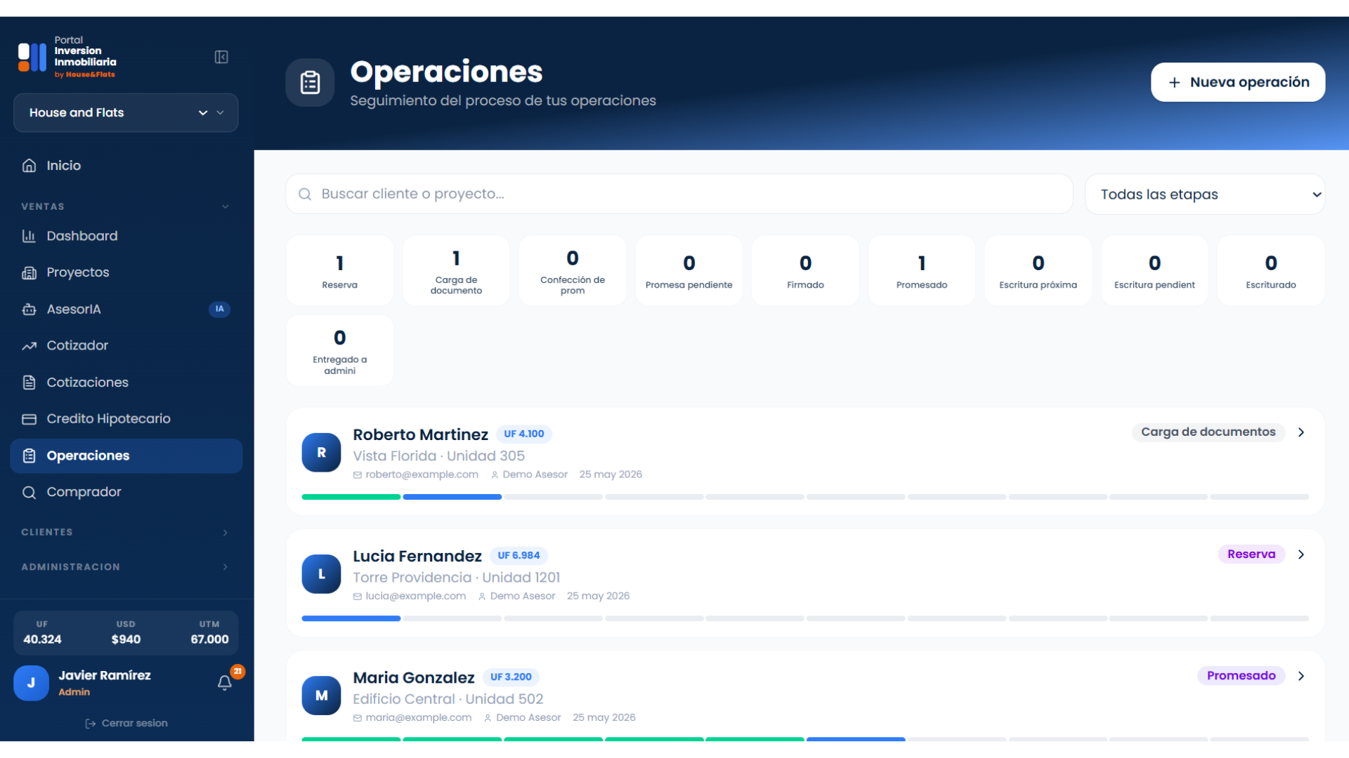Click the UF 40.324 indicator value
The image size is (1349, 758).
[42, 639]
